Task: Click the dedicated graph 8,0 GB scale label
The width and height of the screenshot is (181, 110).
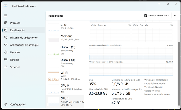Action: click(x=170, y=45)
